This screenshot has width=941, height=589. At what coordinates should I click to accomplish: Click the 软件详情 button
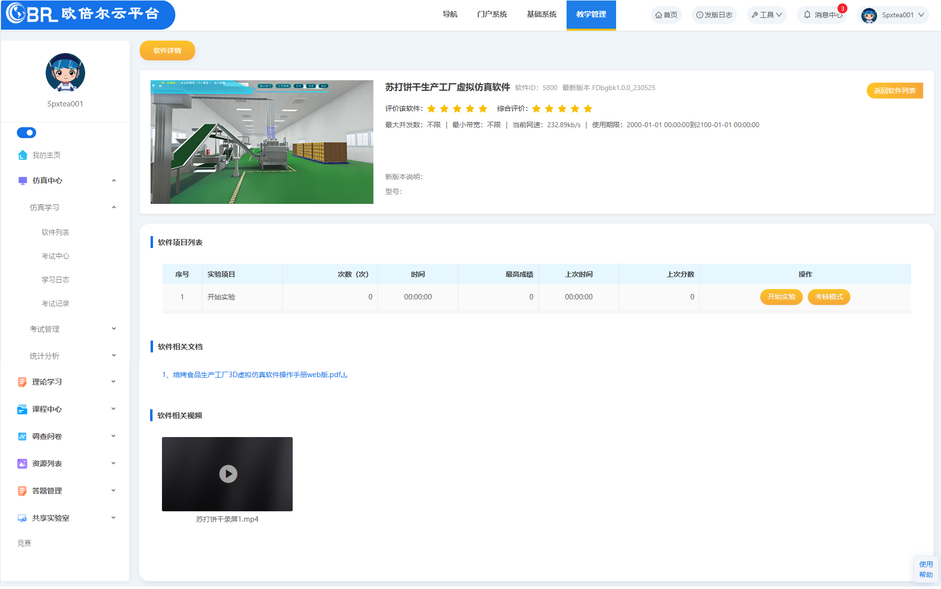pos(167,50)
